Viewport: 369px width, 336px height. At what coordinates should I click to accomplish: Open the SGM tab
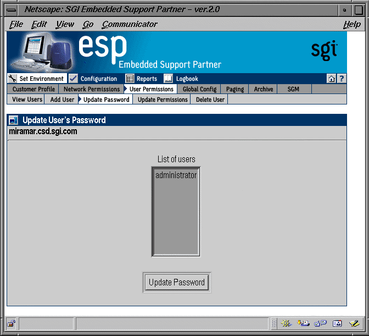(x=293, y=89)
